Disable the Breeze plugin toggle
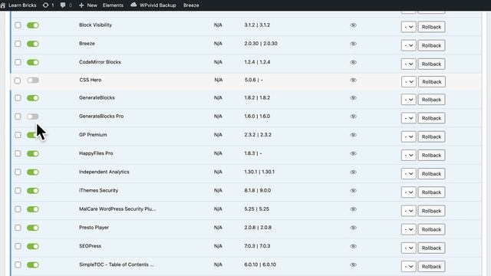The height and width of the screenshot is (276, 491). 33,44
